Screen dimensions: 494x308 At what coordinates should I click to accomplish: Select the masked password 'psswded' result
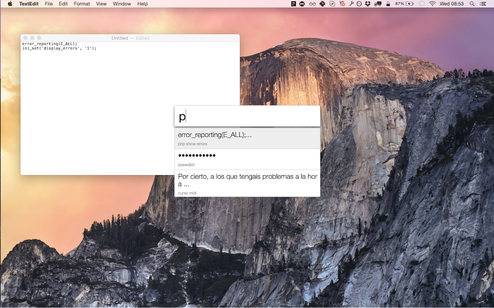pos(247,159)
